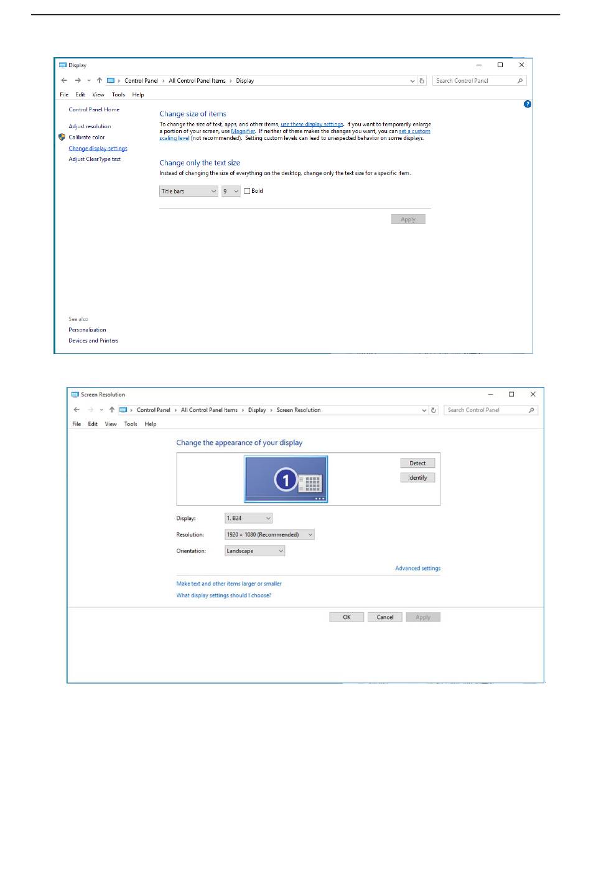This screenshot has height=876, width=591.
Task: Open View menu in Display window
Action: 98,95
